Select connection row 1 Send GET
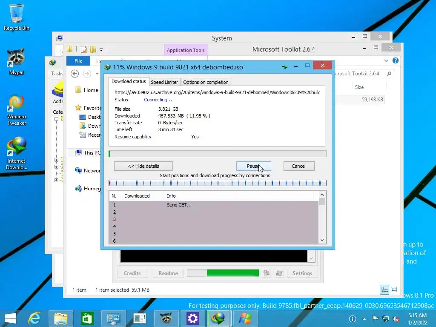Screen dimensions: 436x327 click(x=214, y=205)
